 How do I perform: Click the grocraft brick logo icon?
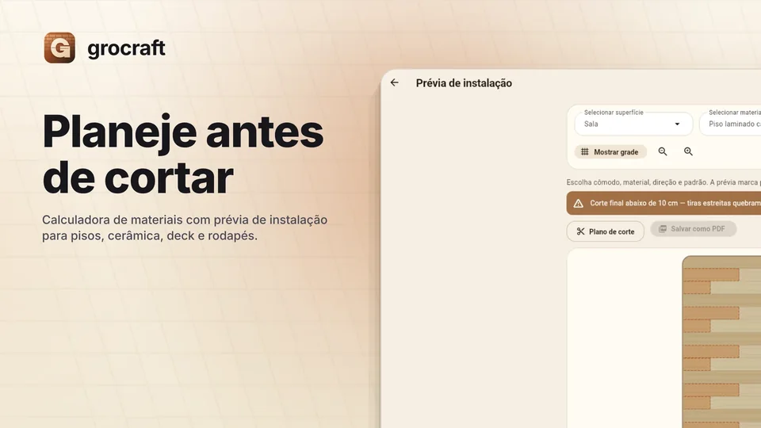[x=59, y=48]
